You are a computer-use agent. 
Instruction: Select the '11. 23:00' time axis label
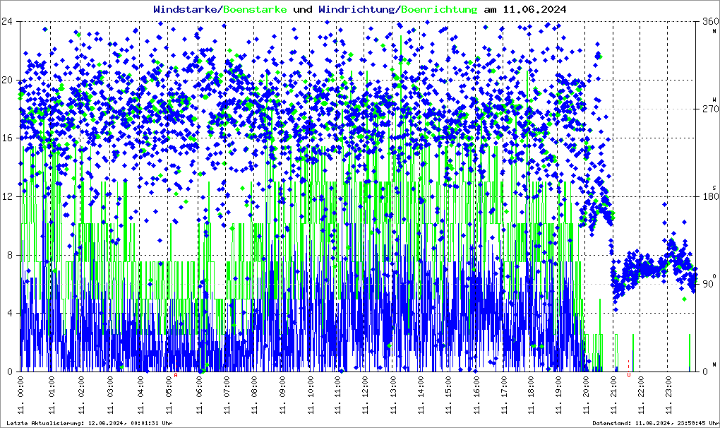coord(668,396)
